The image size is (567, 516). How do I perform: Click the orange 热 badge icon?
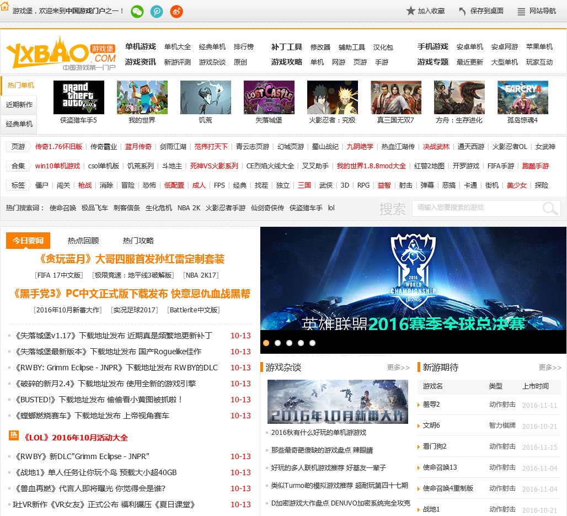pos(14,435)
